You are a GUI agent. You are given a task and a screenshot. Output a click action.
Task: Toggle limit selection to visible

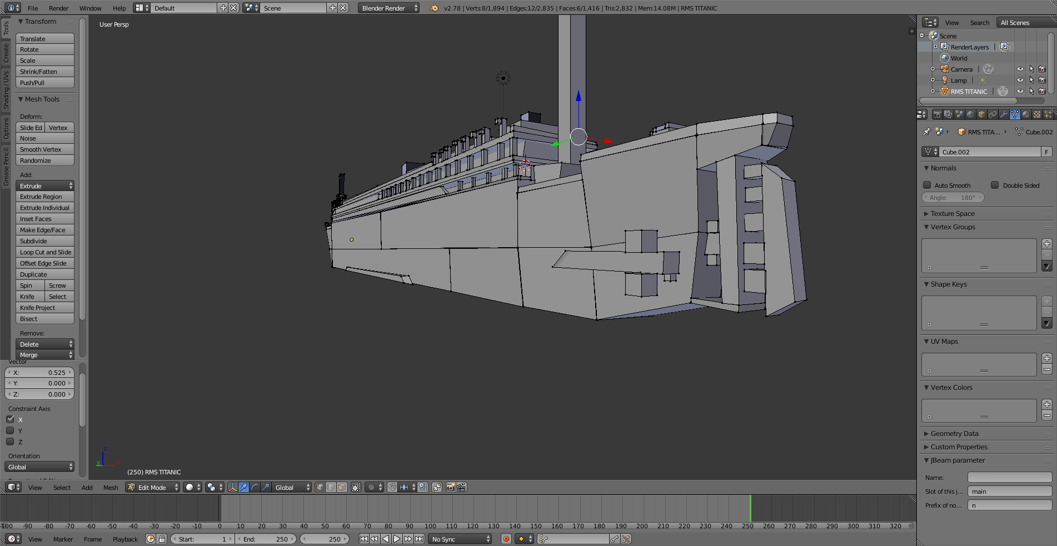[356, 487]
